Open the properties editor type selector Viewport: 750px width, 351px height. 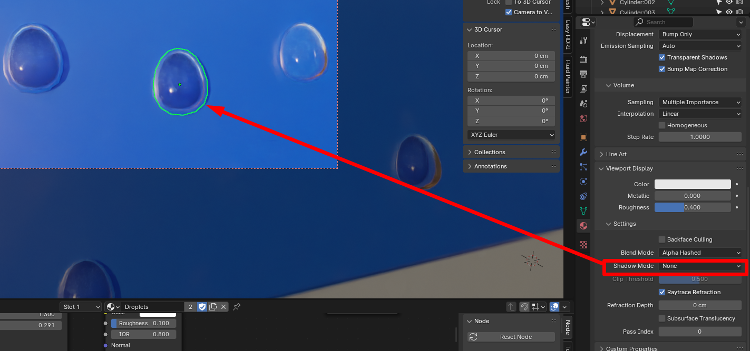589,22
